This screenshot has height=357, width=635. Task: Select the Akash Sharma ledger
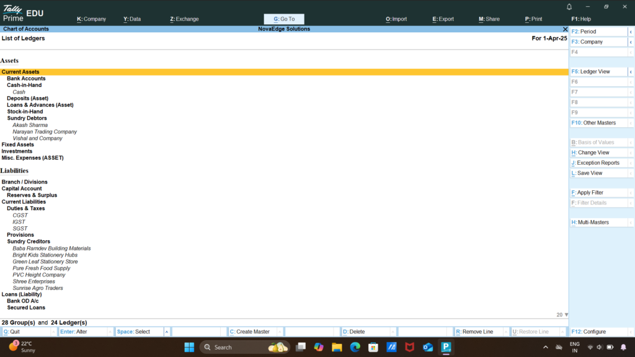[x=30, y=125]
